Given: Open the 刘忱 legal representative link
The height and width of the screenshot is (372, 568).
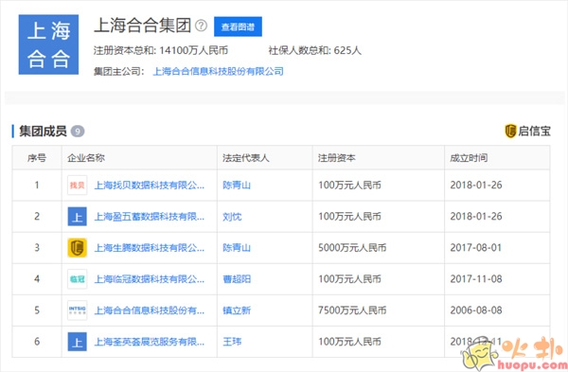Looking at the screenshot, I should (232, 217).
